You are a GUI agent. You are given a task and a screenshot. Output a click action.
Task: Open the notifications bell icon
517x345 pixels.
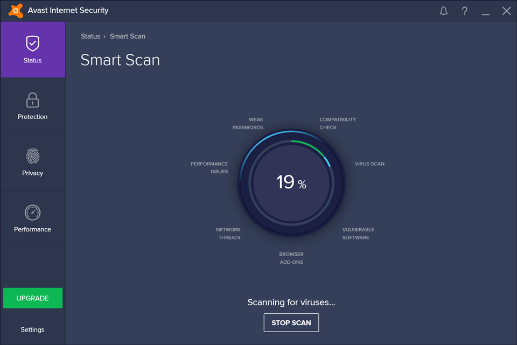click(x=443, y=11)
